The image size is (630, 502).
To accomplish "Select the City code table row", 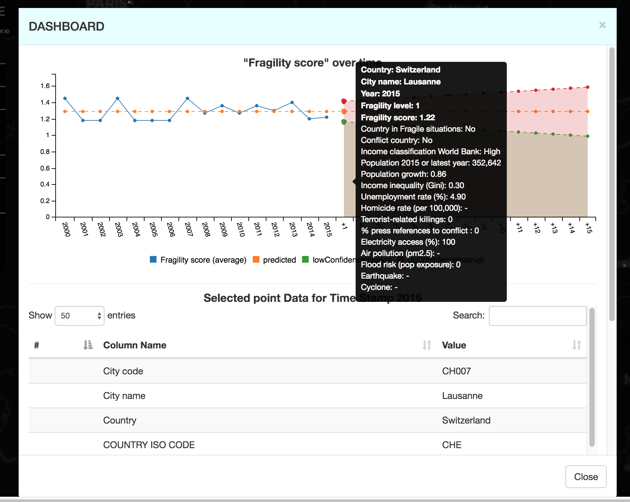I will click(307, 371).
